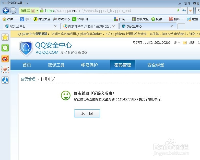Open the 游戏中心 bookmark
Viewport: 200px width, 160px height.
(x=61, y=19)
